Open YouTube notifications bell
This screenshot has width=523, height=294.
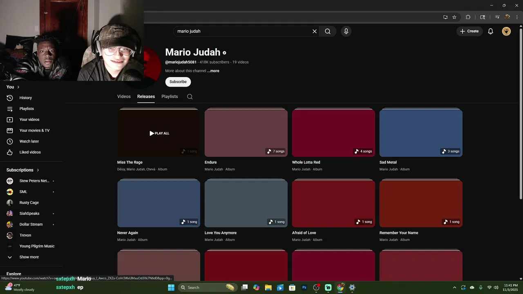(x=491, y=31)
